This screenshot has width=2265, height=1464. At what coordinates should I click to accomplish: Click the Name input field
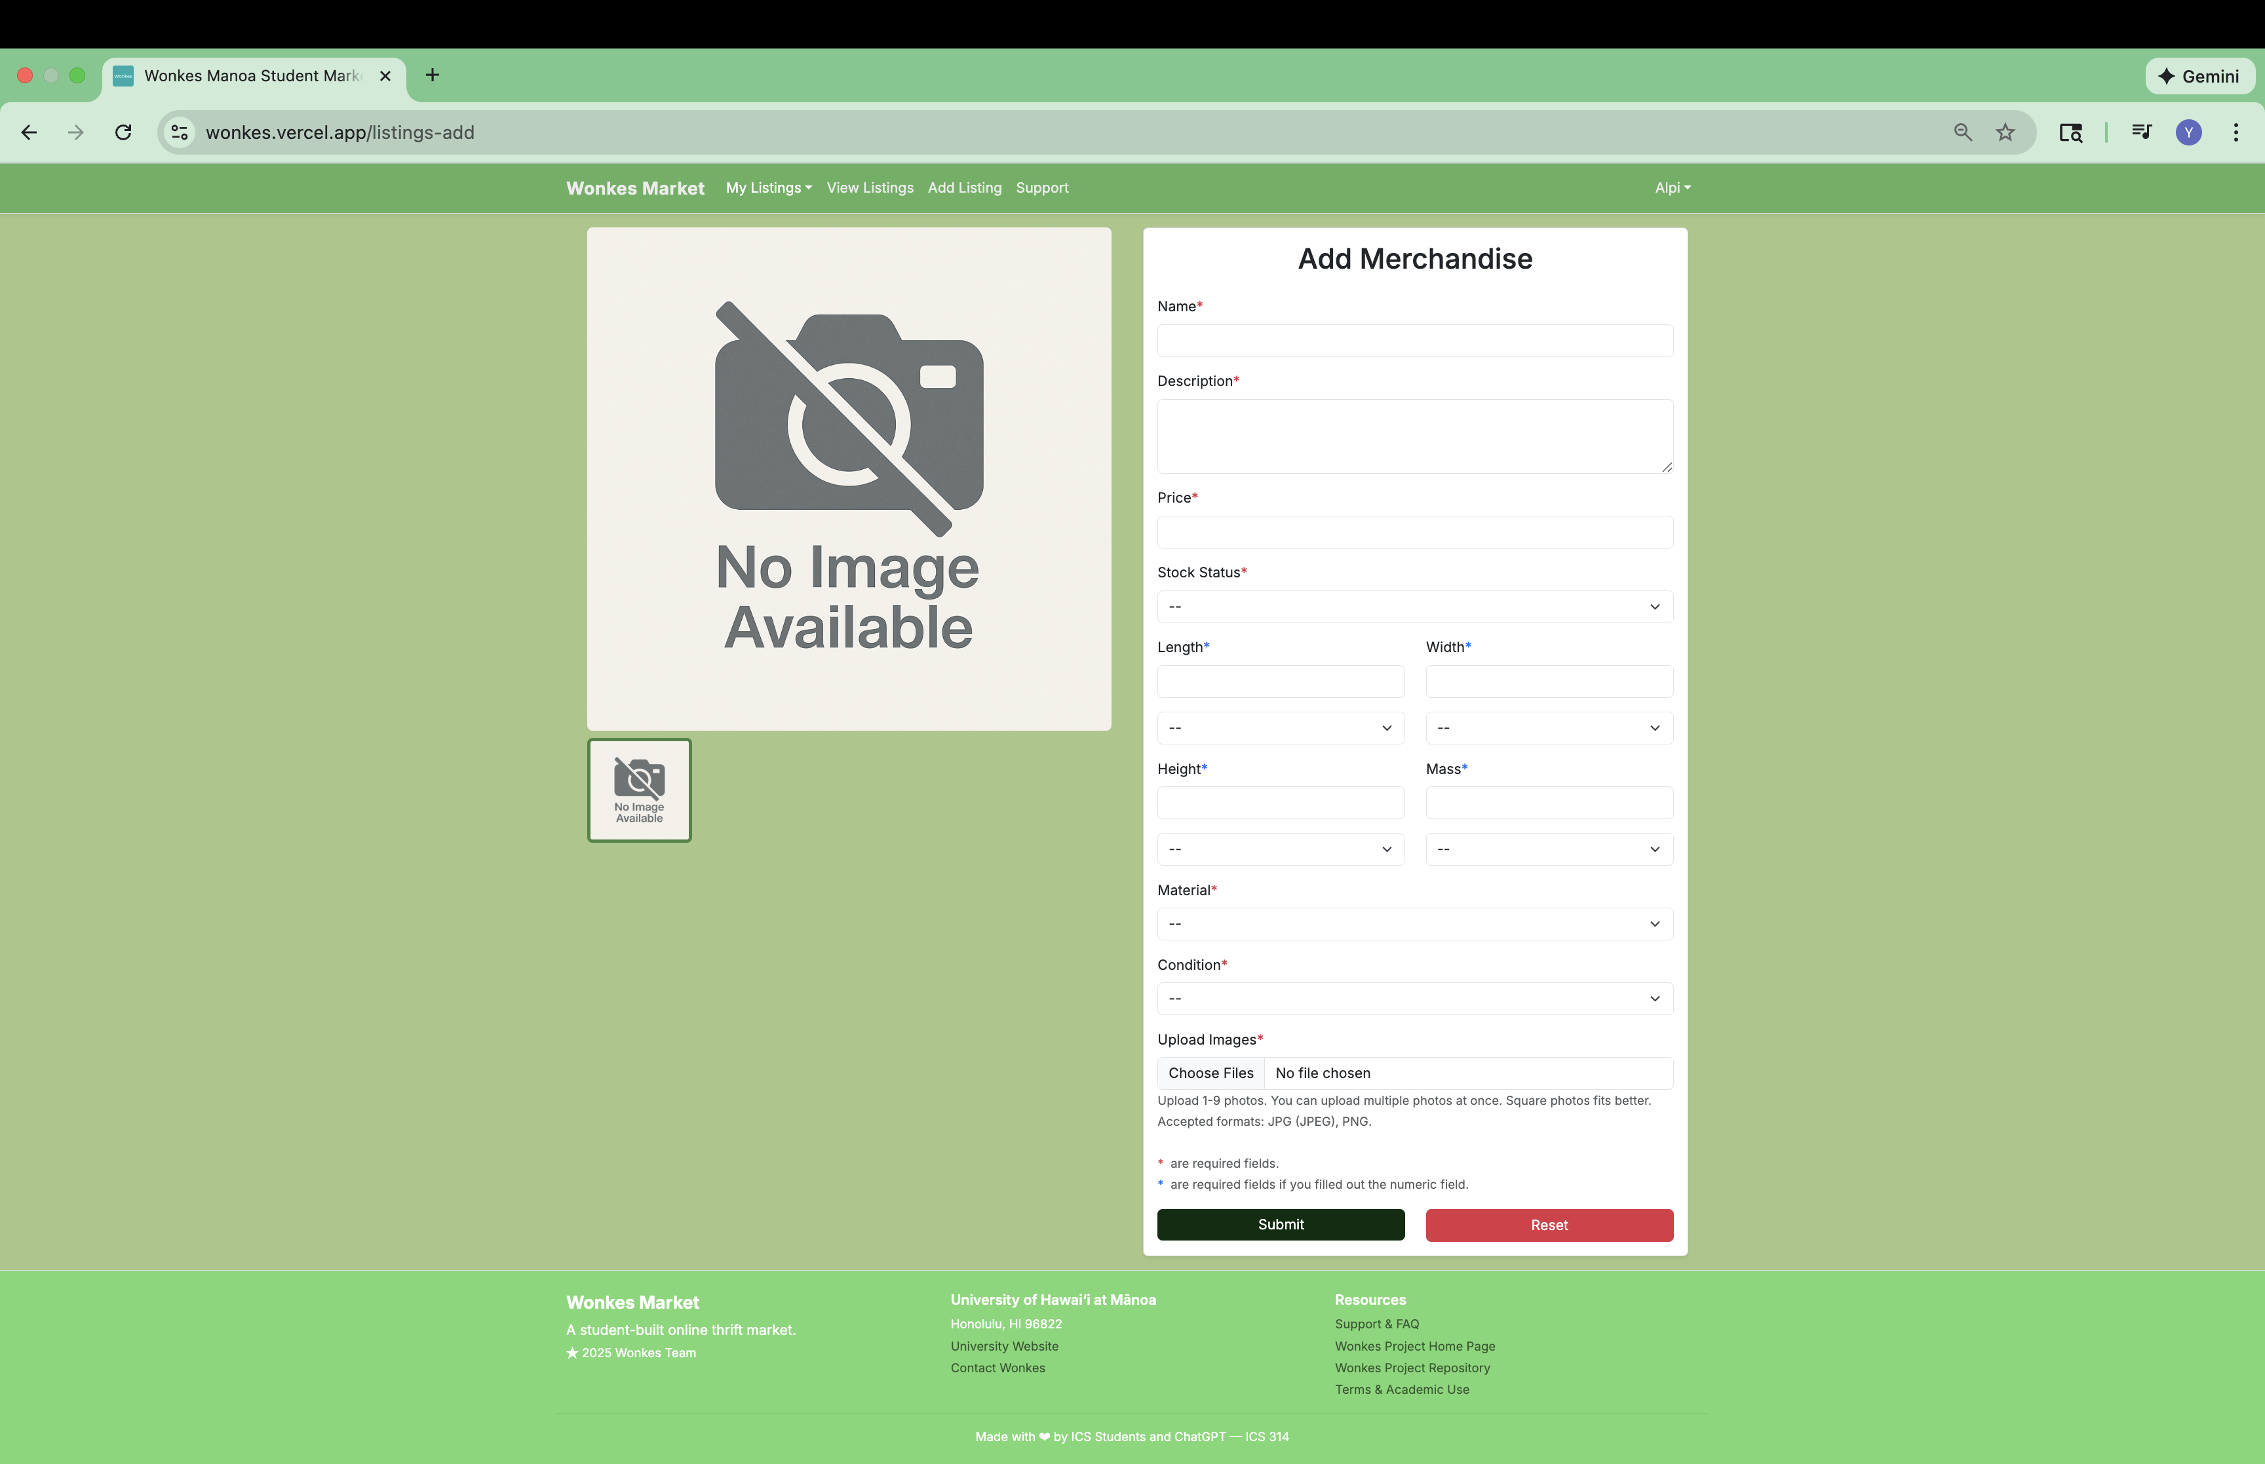tap(1414, 340)
